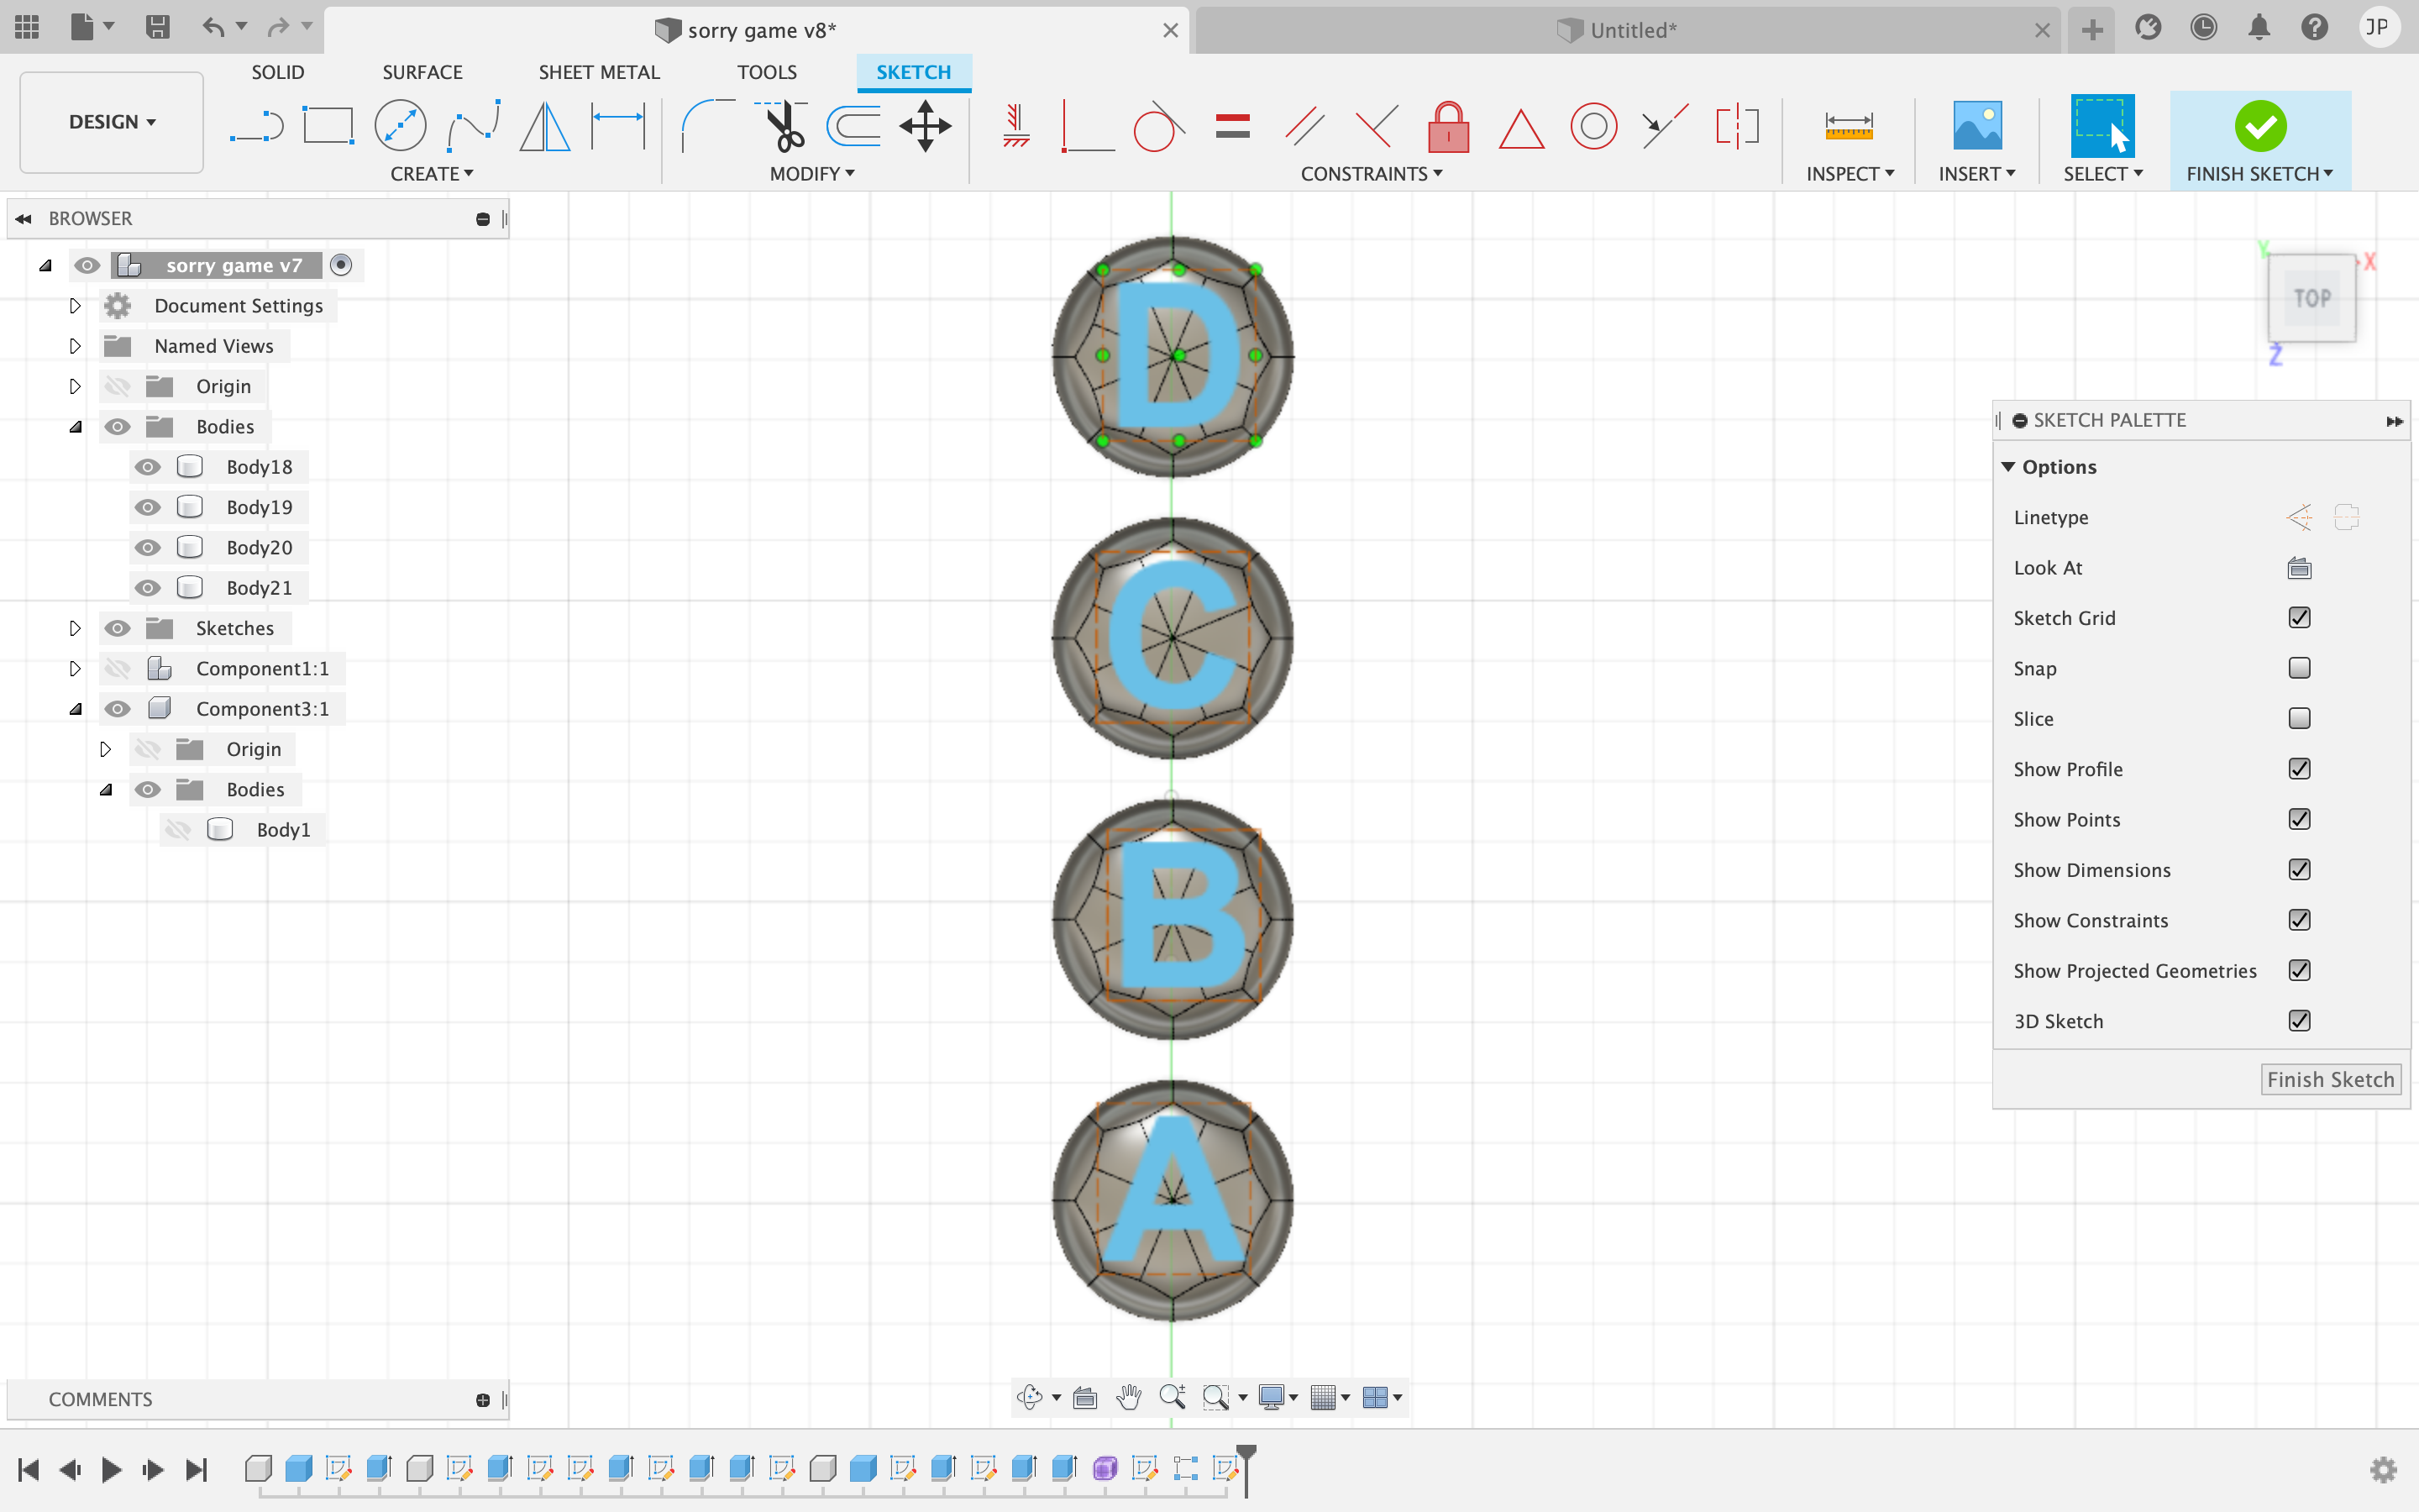Select the Fillet modify tool
2419x1512 pixels.
click(708, 127)
